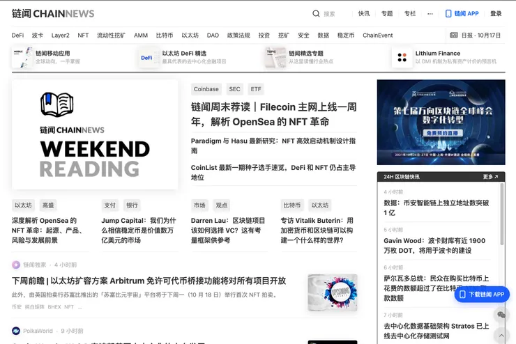Open the Stratos 去中心化存储 news flash
Viewport: 516px width, 344px height.
click(437, 331)
